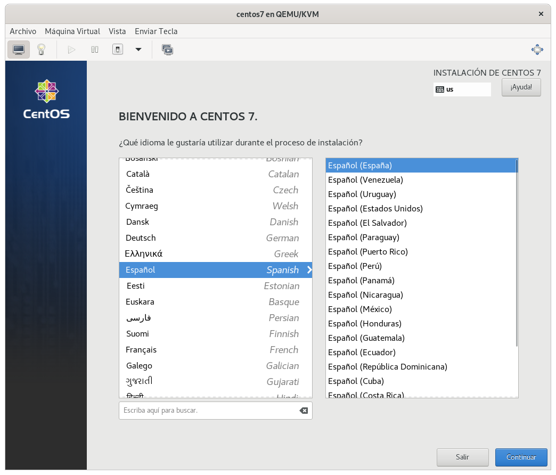
Task: Open the Archivo menu
Action: pyautogui.click(x=23, y=31)
